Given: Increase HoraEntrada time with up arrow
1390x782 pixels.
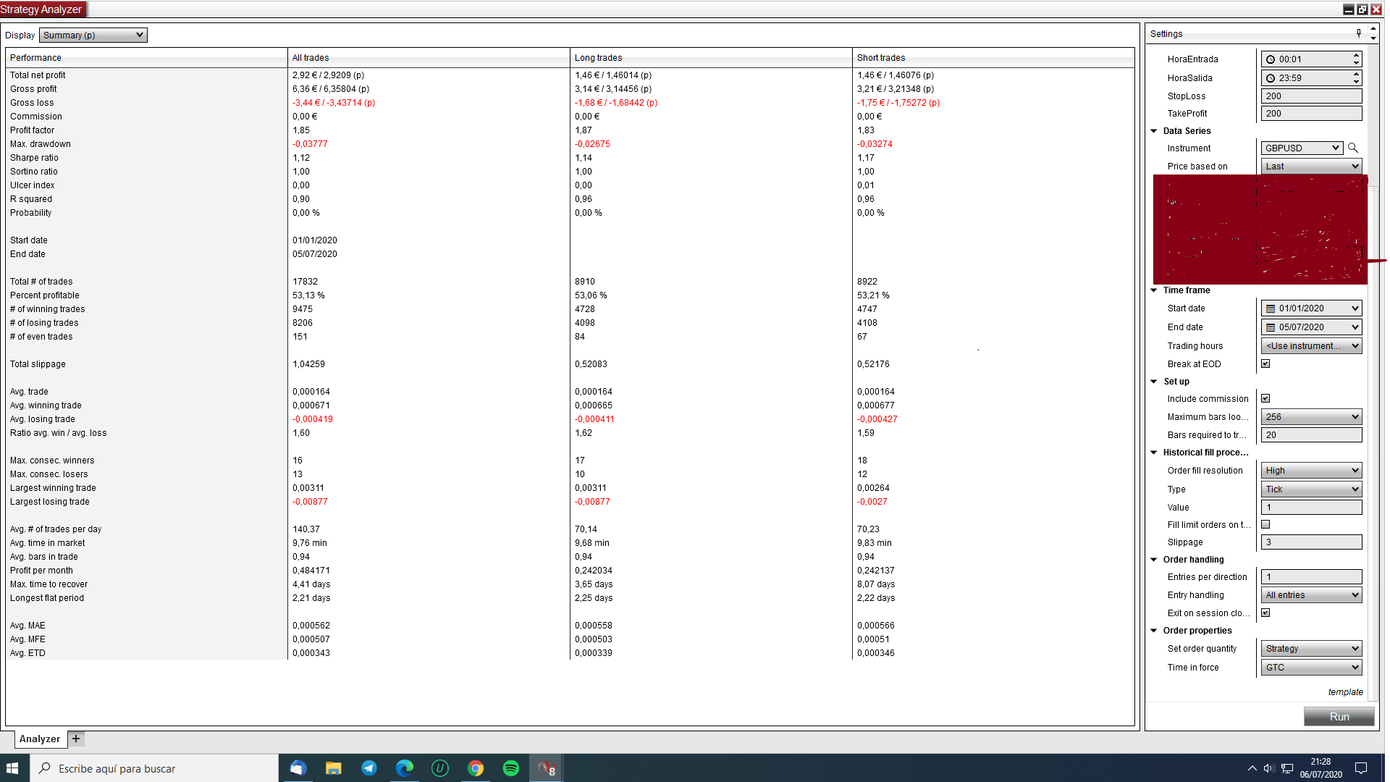Looking at the screenshot, I should [x=1356, y=55].
